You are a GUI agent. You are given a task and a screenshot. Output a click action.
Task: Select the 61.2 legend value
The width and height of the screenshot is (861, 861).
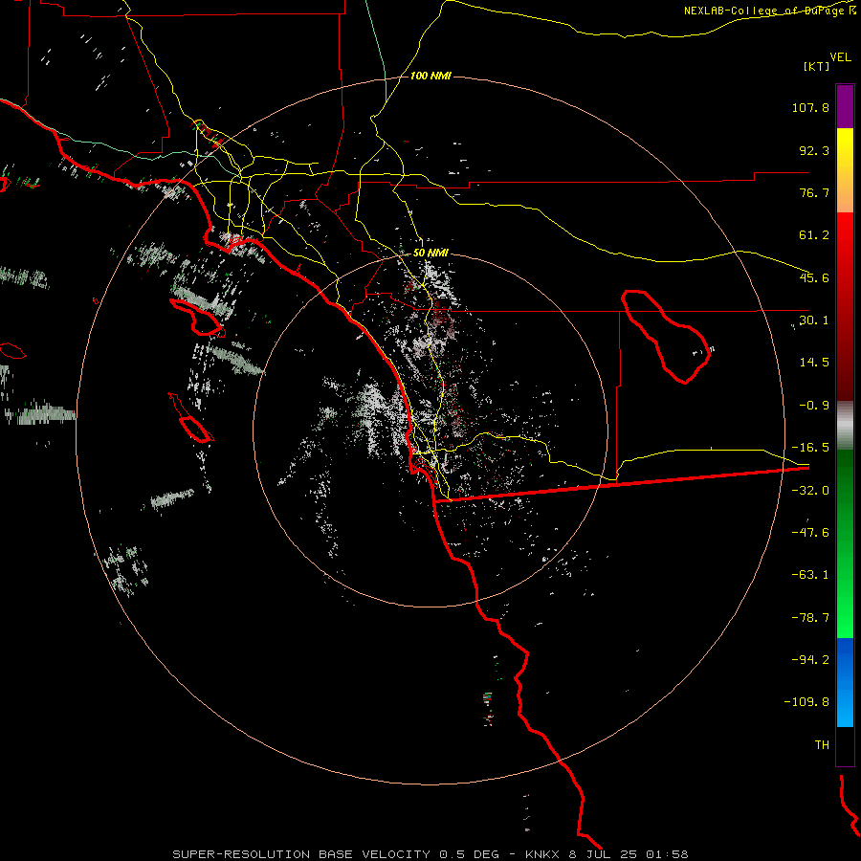pyautogui.click(x=814, y=235)
